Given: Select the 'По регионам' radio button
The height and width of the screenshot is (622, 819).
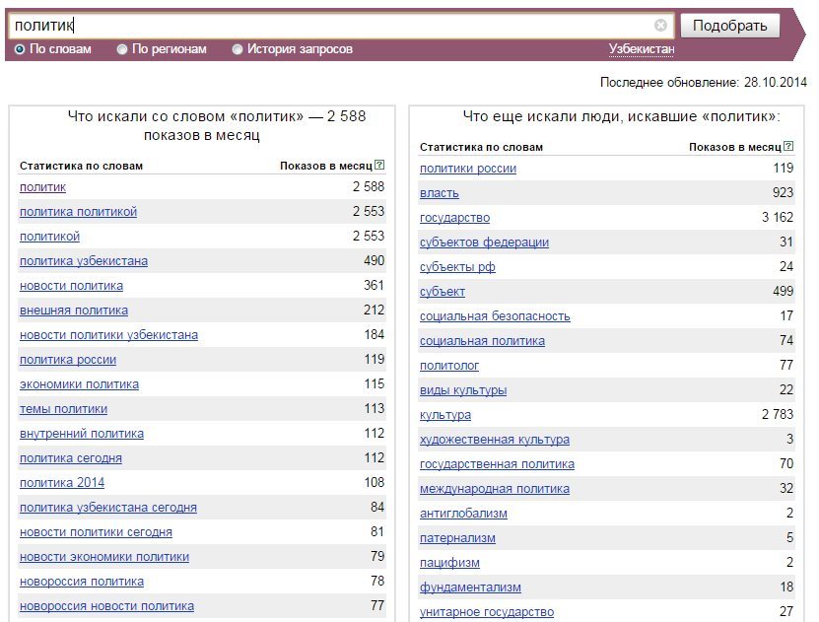Looking at the screenshot, I should click(122, 49).
